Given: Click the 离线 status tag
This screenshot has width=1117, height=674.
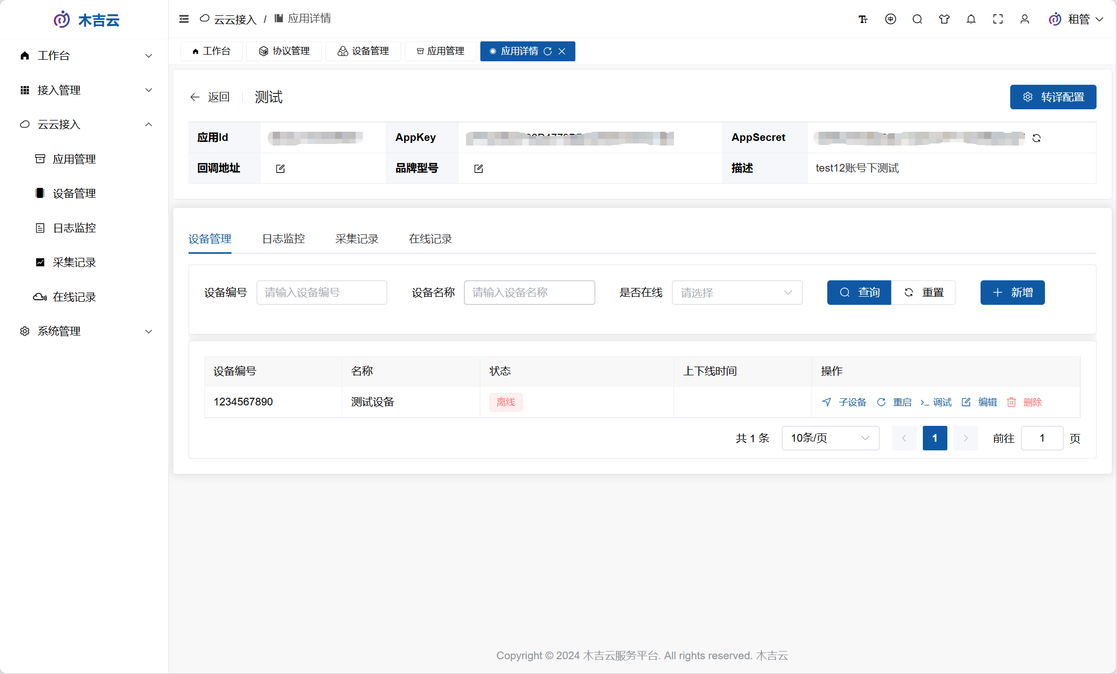Looking at the screenshot, I should click(x=506, y=402).
